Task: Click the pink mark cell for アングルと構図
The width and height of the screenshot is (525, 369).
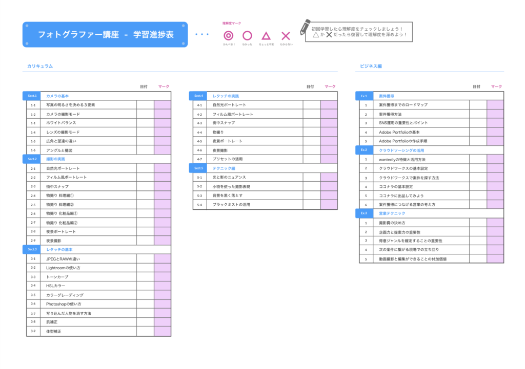Action: pyautogui.click(x=163, y=150)
